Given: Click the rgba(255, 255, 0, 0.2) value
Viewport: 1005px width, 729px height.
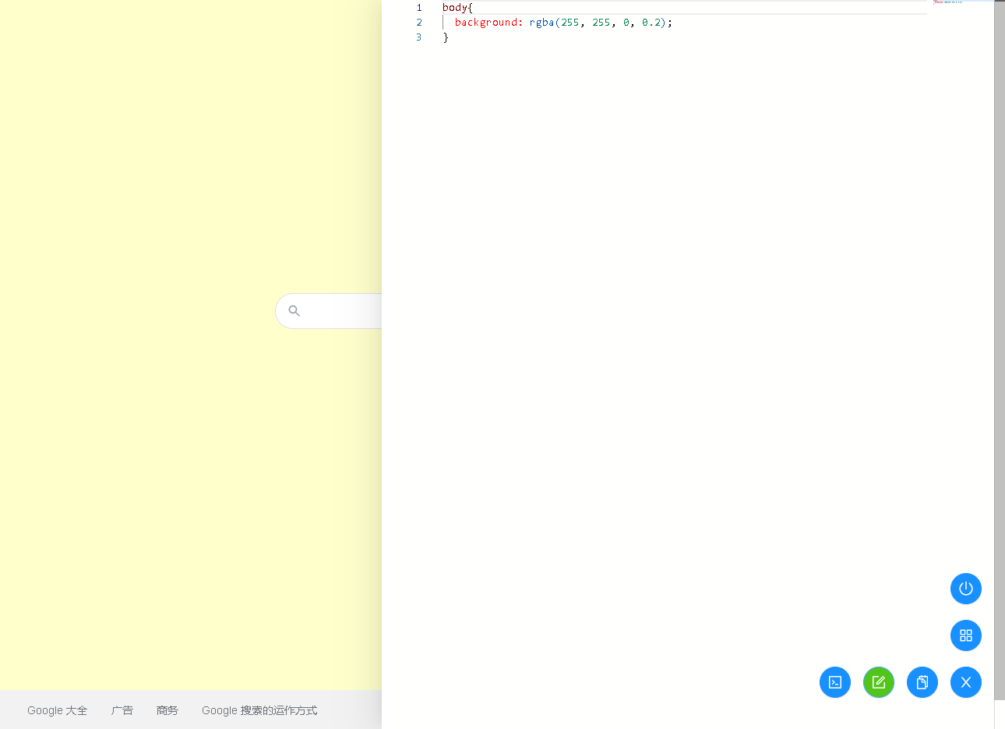Looking at the screenshot, I should (x=598, y=23).
